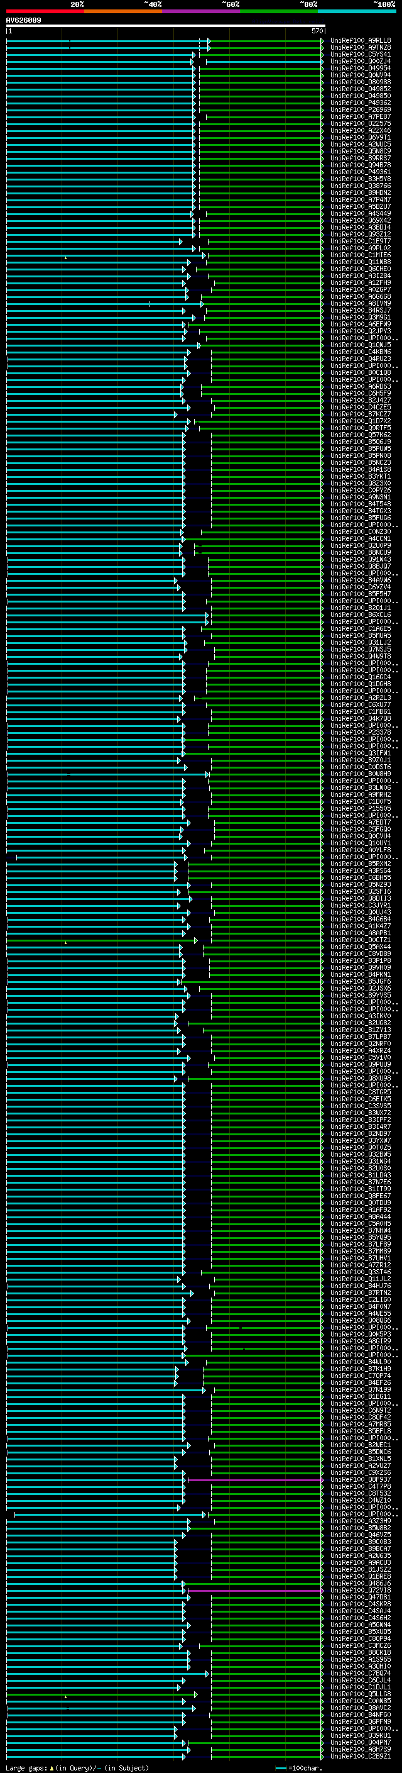Select UniRef100_Q0UJ43 label
Image resolution: width=402 pixels, height=1773 pixels.
point(361,912)
